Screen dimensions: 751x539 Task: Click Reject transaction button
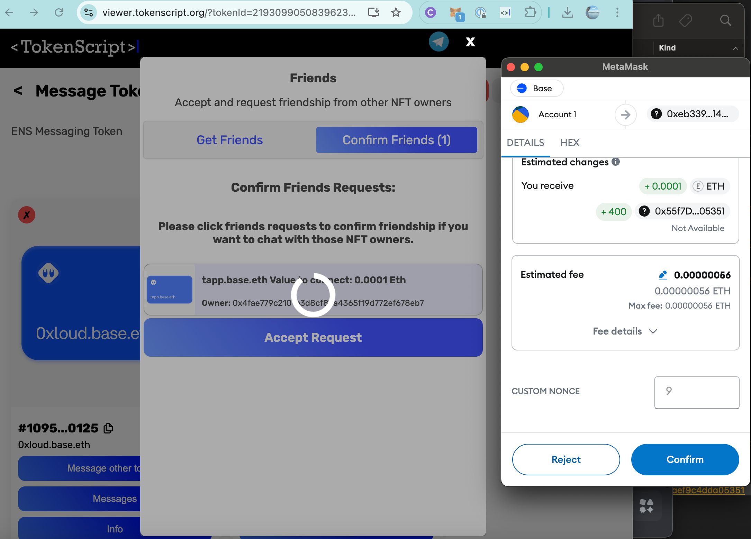coord(565,460)
